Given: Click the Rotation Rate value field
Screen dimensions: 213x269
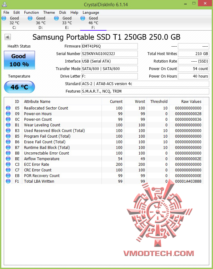Looking at the screenshot, I should 194,61.
